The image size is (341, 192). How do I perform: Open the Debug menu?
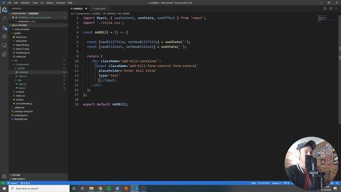coord(50,3)
